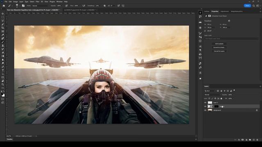Open the Timeline panel tab
Screen dimensions: 262x147
[9, 139]
